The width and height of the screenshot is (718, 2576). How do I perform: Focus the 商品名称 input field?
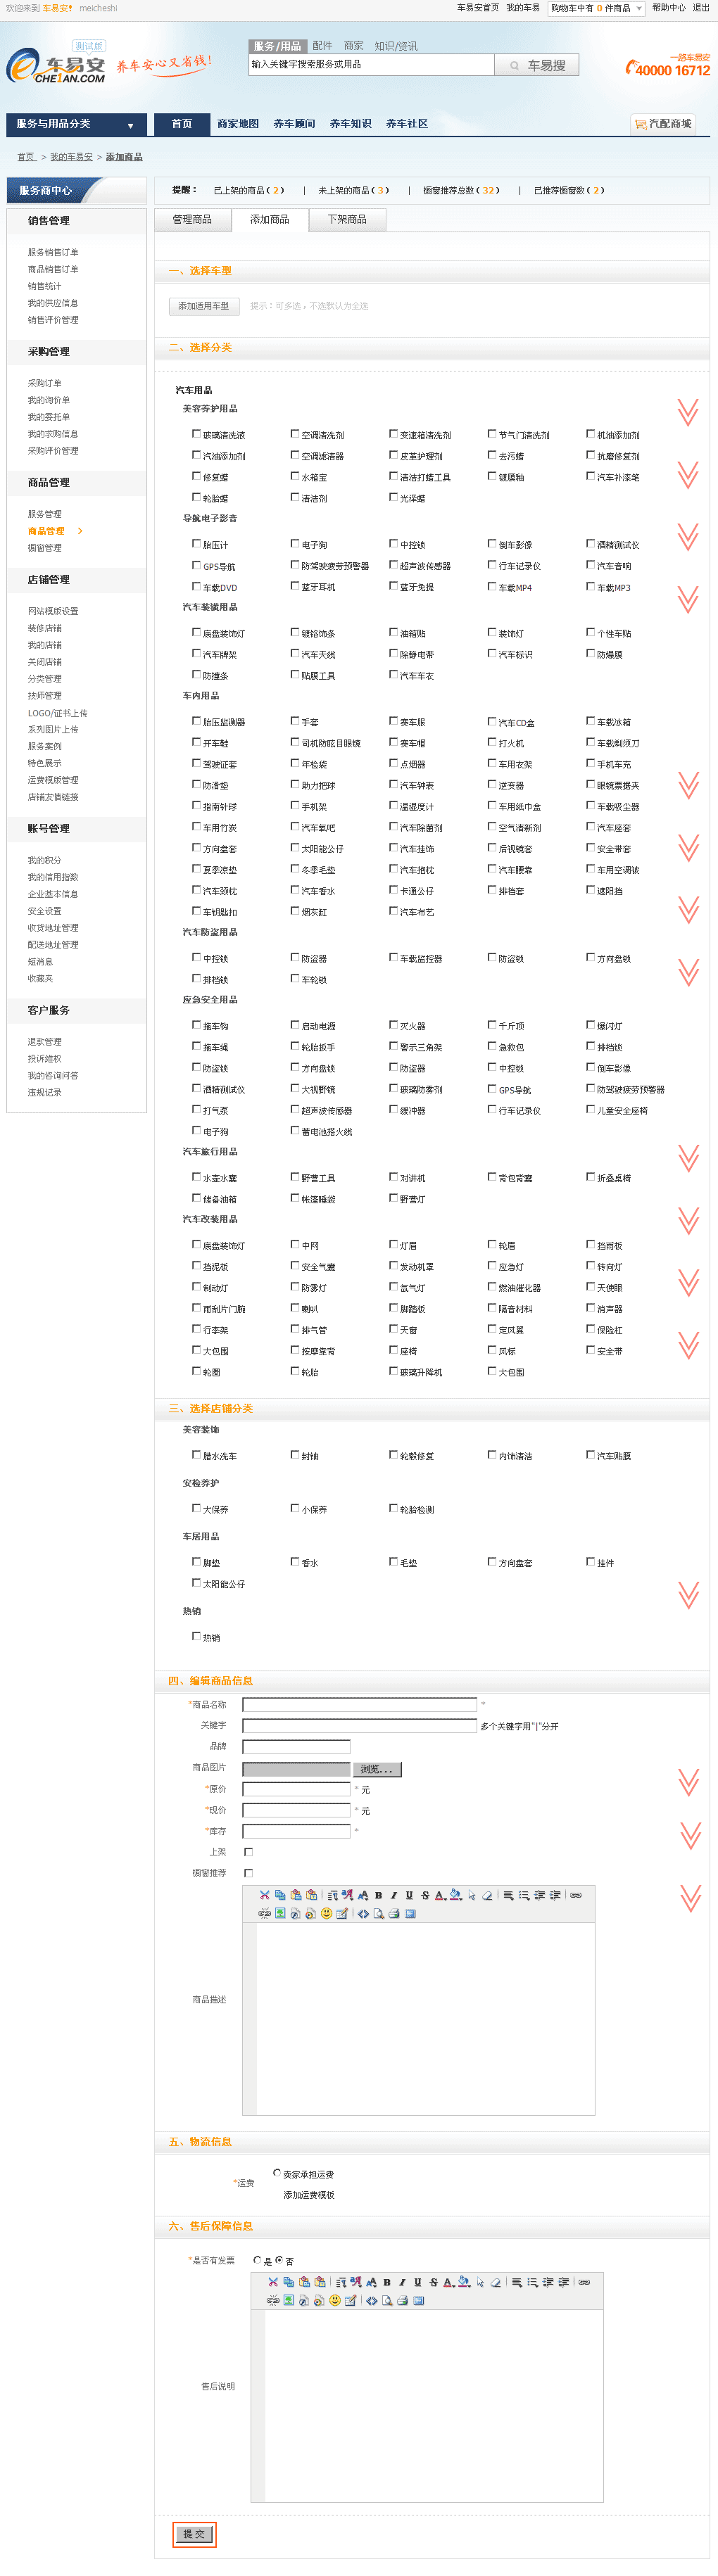360,1704
